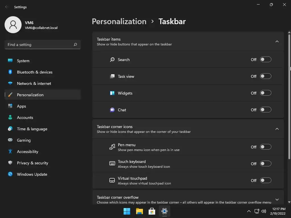Click the Find a setting search box
Image resolution: width=291 pixels, height=218 pixels.
38,45
